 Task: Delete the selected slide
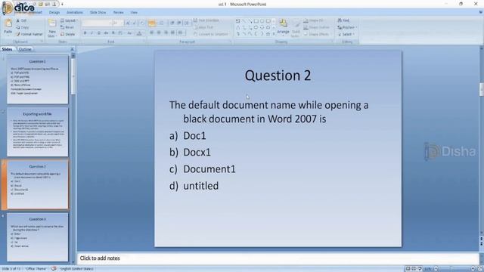[67, 34]
